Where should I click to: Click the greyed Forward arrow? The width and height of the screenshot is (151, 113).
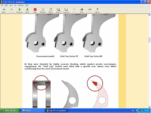12,11
